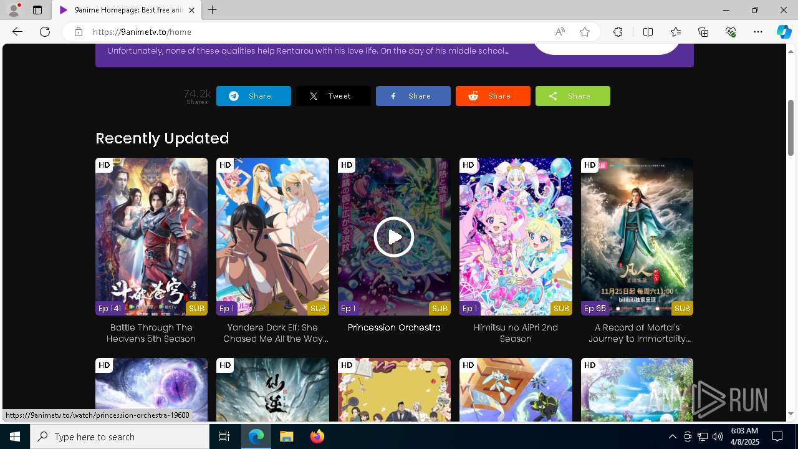Click Ep 141 badge on Battle Through Heavens
Image resolution: width=798 pixels, height=449 pixels.
tap(110, 308)
